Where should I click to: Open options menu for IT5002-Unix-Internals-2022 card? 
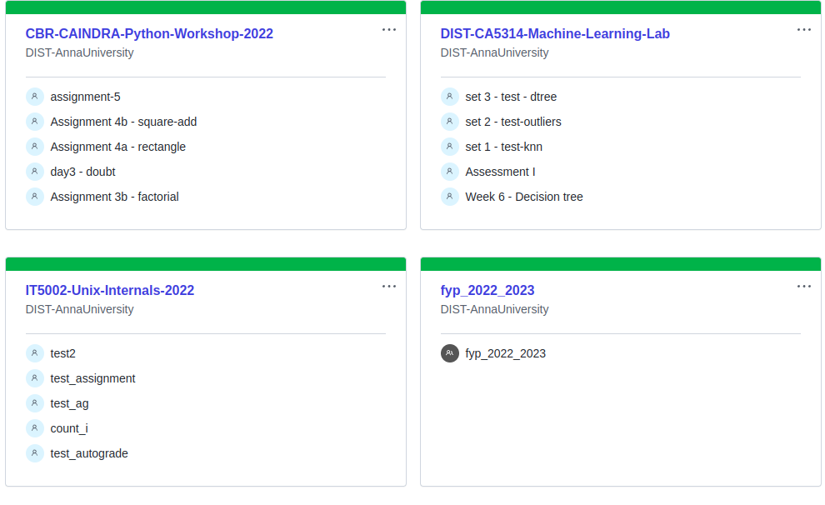[389, 287]
